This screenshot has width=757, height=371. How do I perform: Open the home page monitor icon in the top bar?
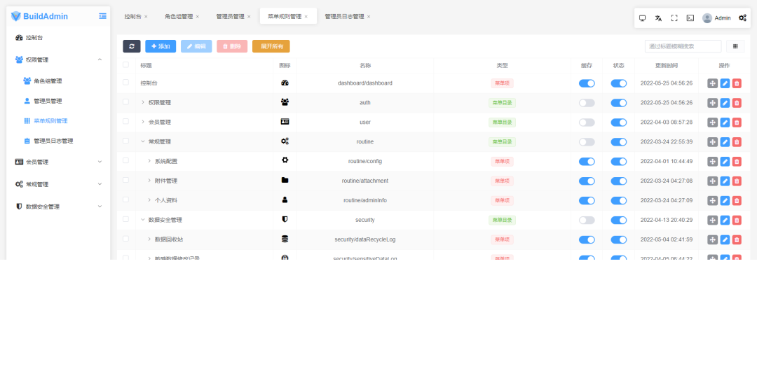point(642,18)
